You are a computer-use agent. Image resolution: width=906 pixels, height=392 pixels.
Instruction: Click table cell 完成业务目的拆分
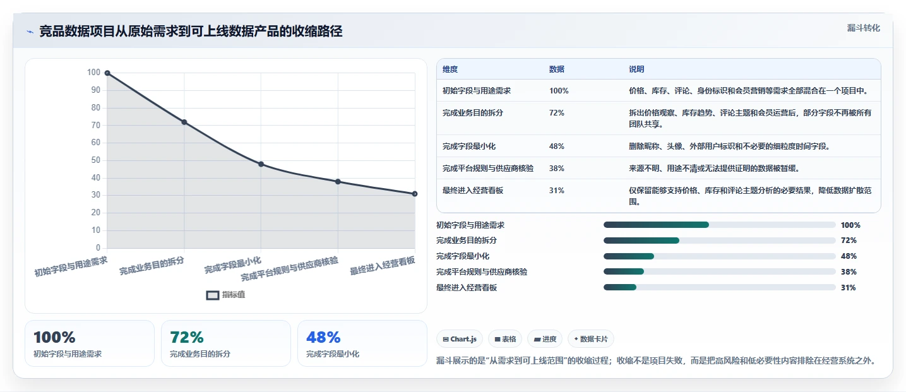[473, 113]
